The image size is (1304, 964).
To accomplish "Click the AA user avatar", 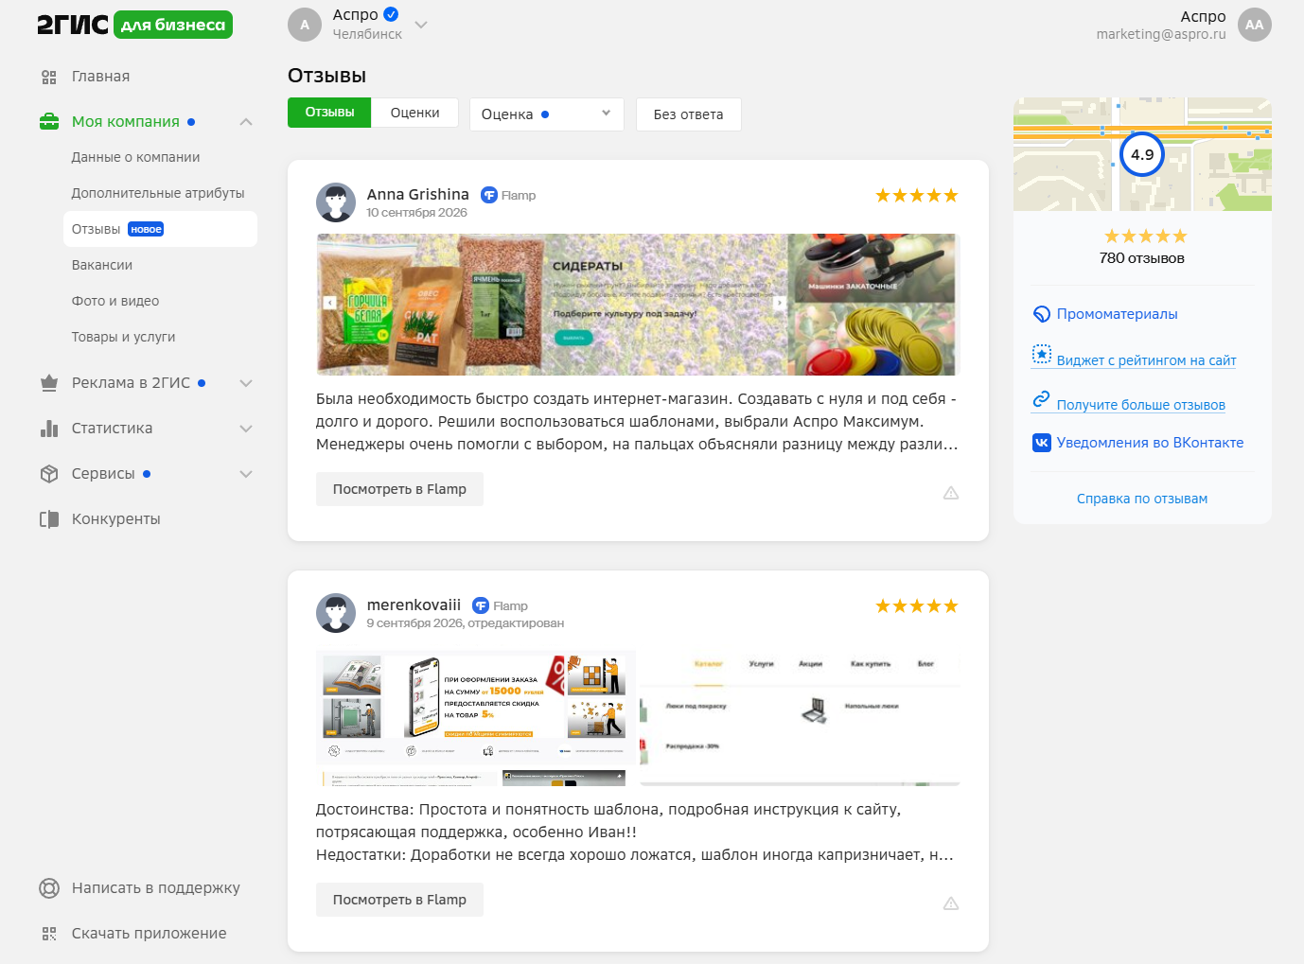I will coord(1255,25).
